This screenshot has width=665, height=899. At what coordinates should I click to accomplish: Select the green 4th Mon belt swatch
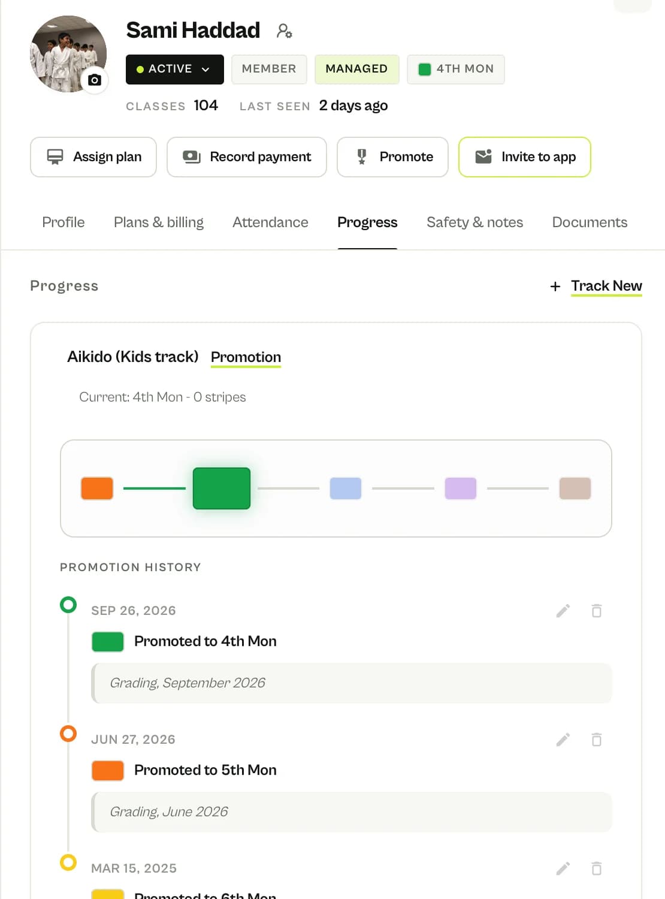(222, 488)
